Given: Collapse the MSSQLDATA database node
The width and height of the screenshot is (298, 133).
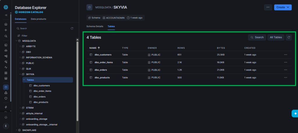Looking at the screenshot, I should 16,41.
